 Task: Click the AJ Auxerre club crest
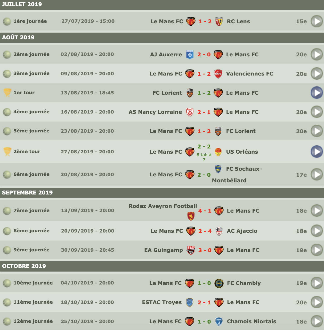[x=190, y=55]
